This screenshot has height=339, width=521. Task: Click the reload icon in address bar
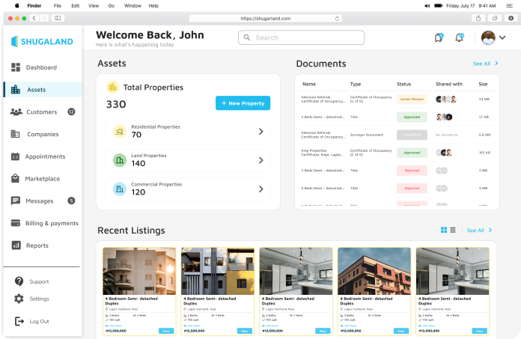click(x=337, y=19)
